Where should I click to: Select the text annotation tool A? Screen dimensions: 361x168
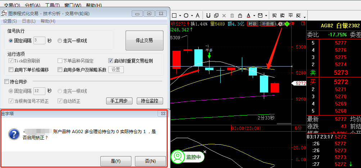tap(197, 16)
